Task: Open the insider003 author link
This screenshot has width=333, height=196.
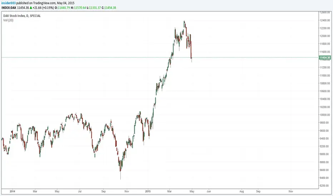Action: point(9,3)
